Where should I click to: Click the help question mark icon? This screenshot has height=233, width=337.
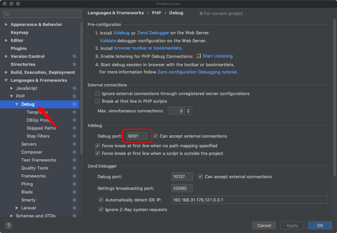tap(8, 225)
